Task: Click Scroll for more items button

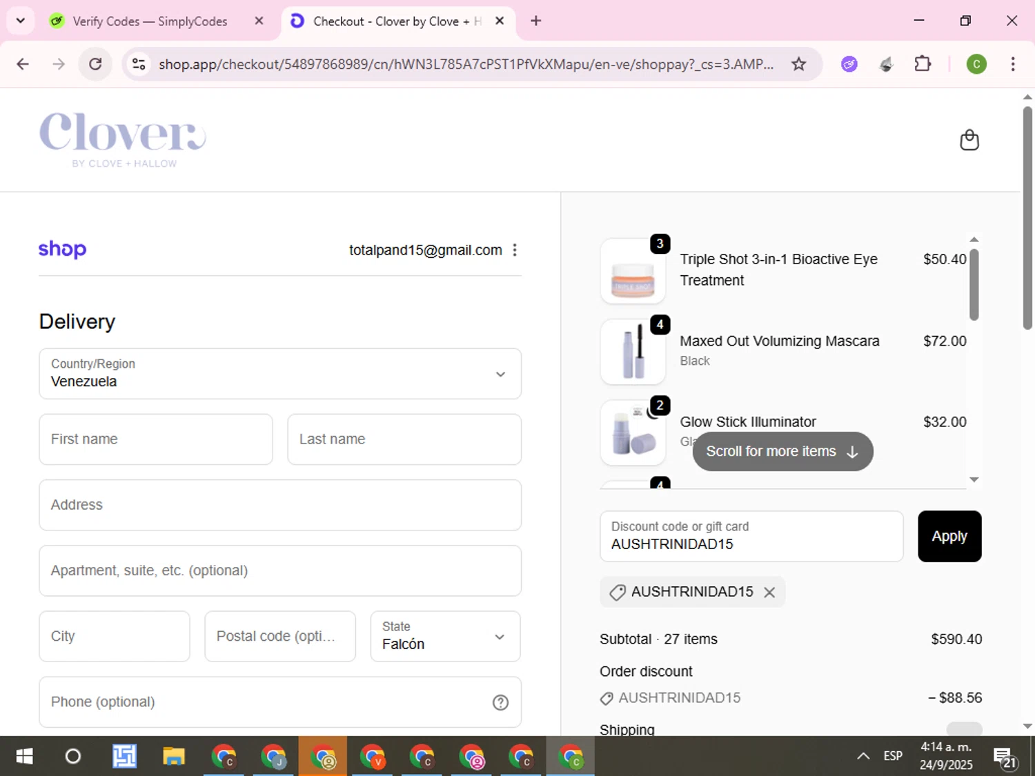Action: coord(782,451)
